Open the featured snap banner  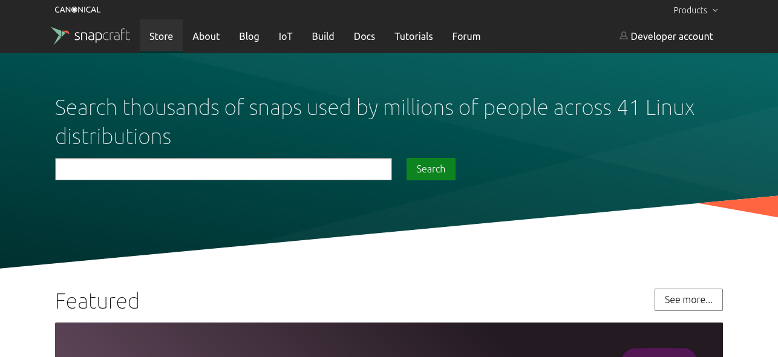(389, 339)
